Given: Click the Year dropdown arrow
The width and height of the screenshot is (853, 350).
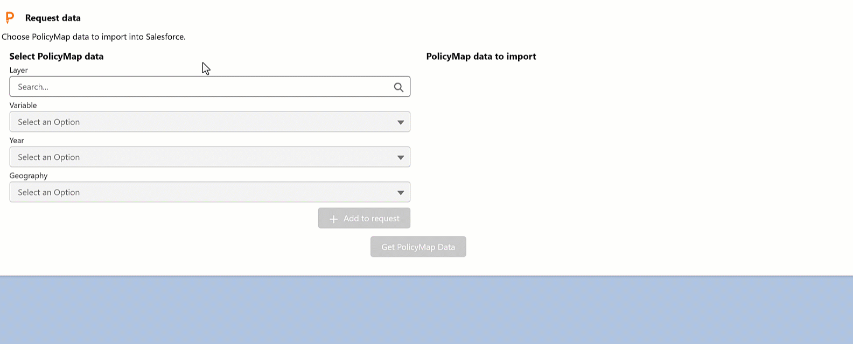Looking at the screenshot, I should click(401, 158).
